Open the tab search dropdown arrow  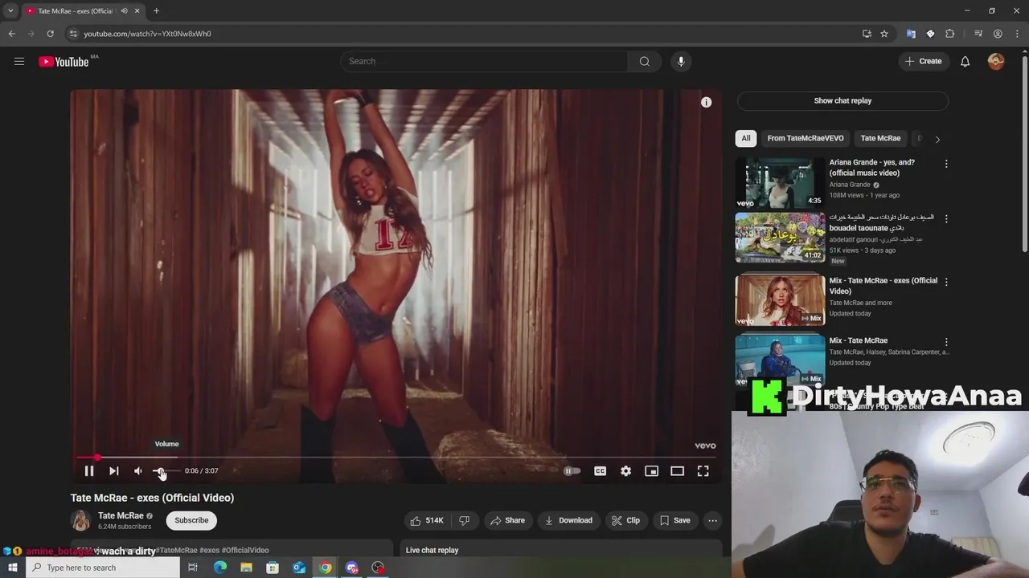(10, 10)
